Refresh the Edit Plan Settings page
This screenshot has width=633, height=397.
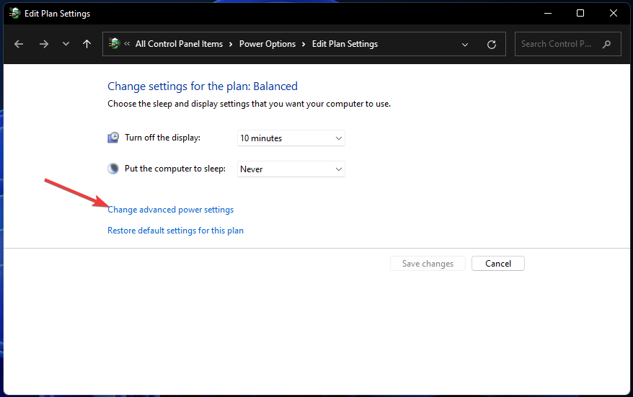tap(492, 44)
